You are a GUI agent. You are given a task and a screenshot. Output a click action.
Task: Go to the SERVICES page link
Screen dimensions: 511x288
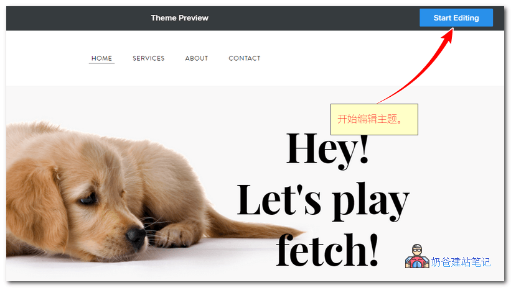[x=148, y=58]
